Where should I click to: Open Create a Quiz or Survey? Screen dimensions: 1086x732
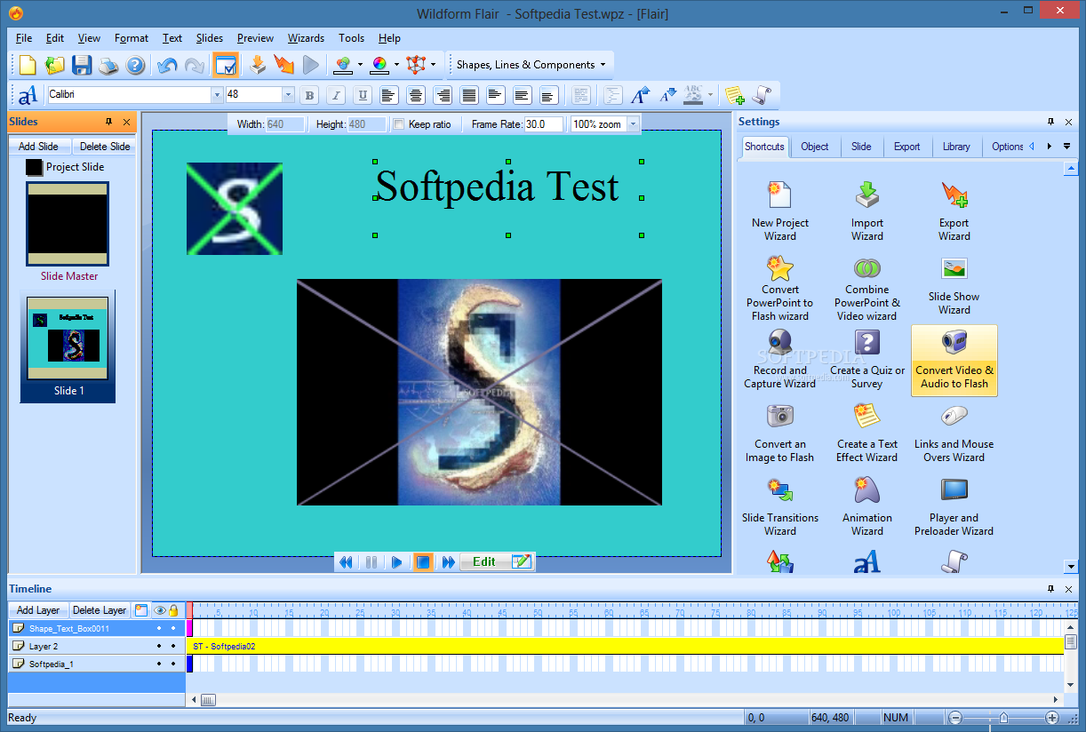866,359
